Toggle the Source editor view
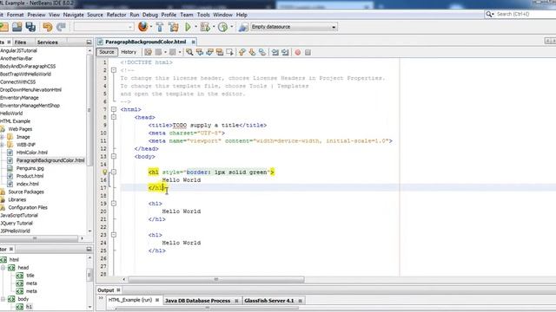Screen dimensions: 556x312 coord(107,52)
